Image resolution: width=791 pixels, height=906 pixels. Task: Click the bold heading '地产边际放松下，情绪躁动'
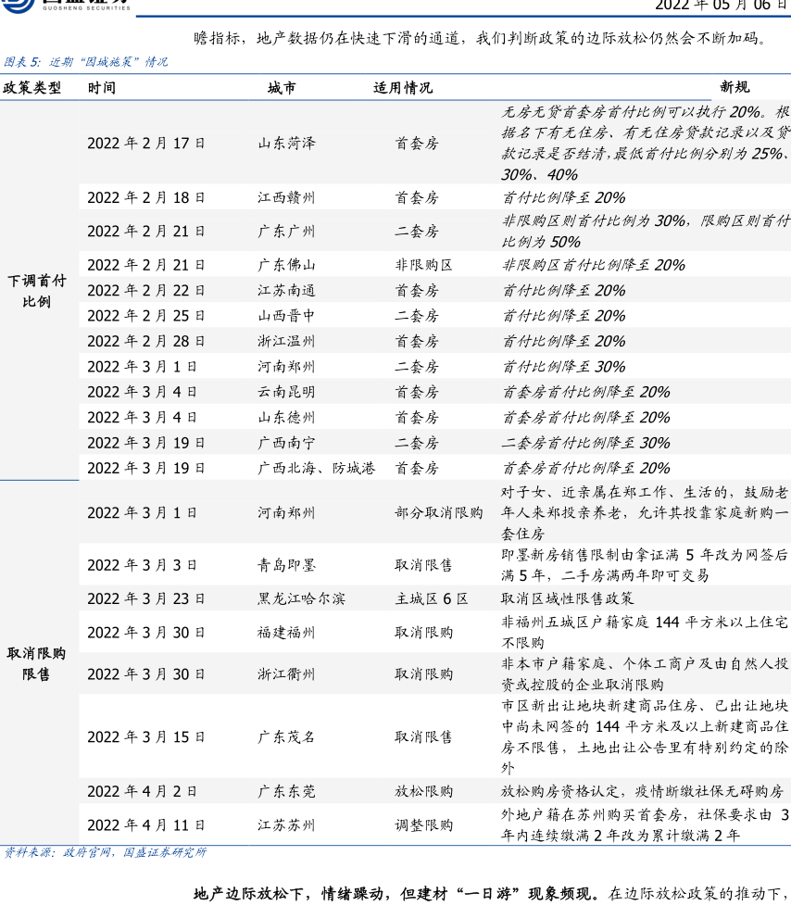point(288,894)
